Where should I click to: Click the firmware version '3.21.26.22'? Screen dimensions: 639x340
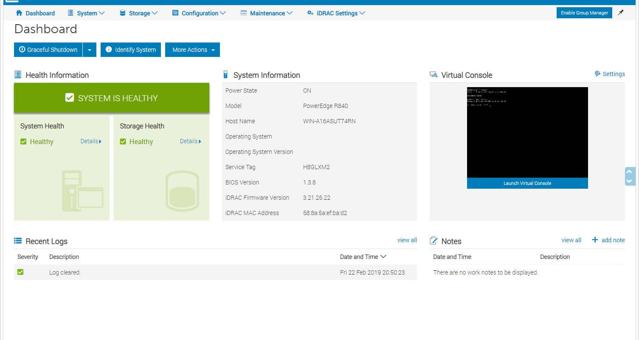317,198
